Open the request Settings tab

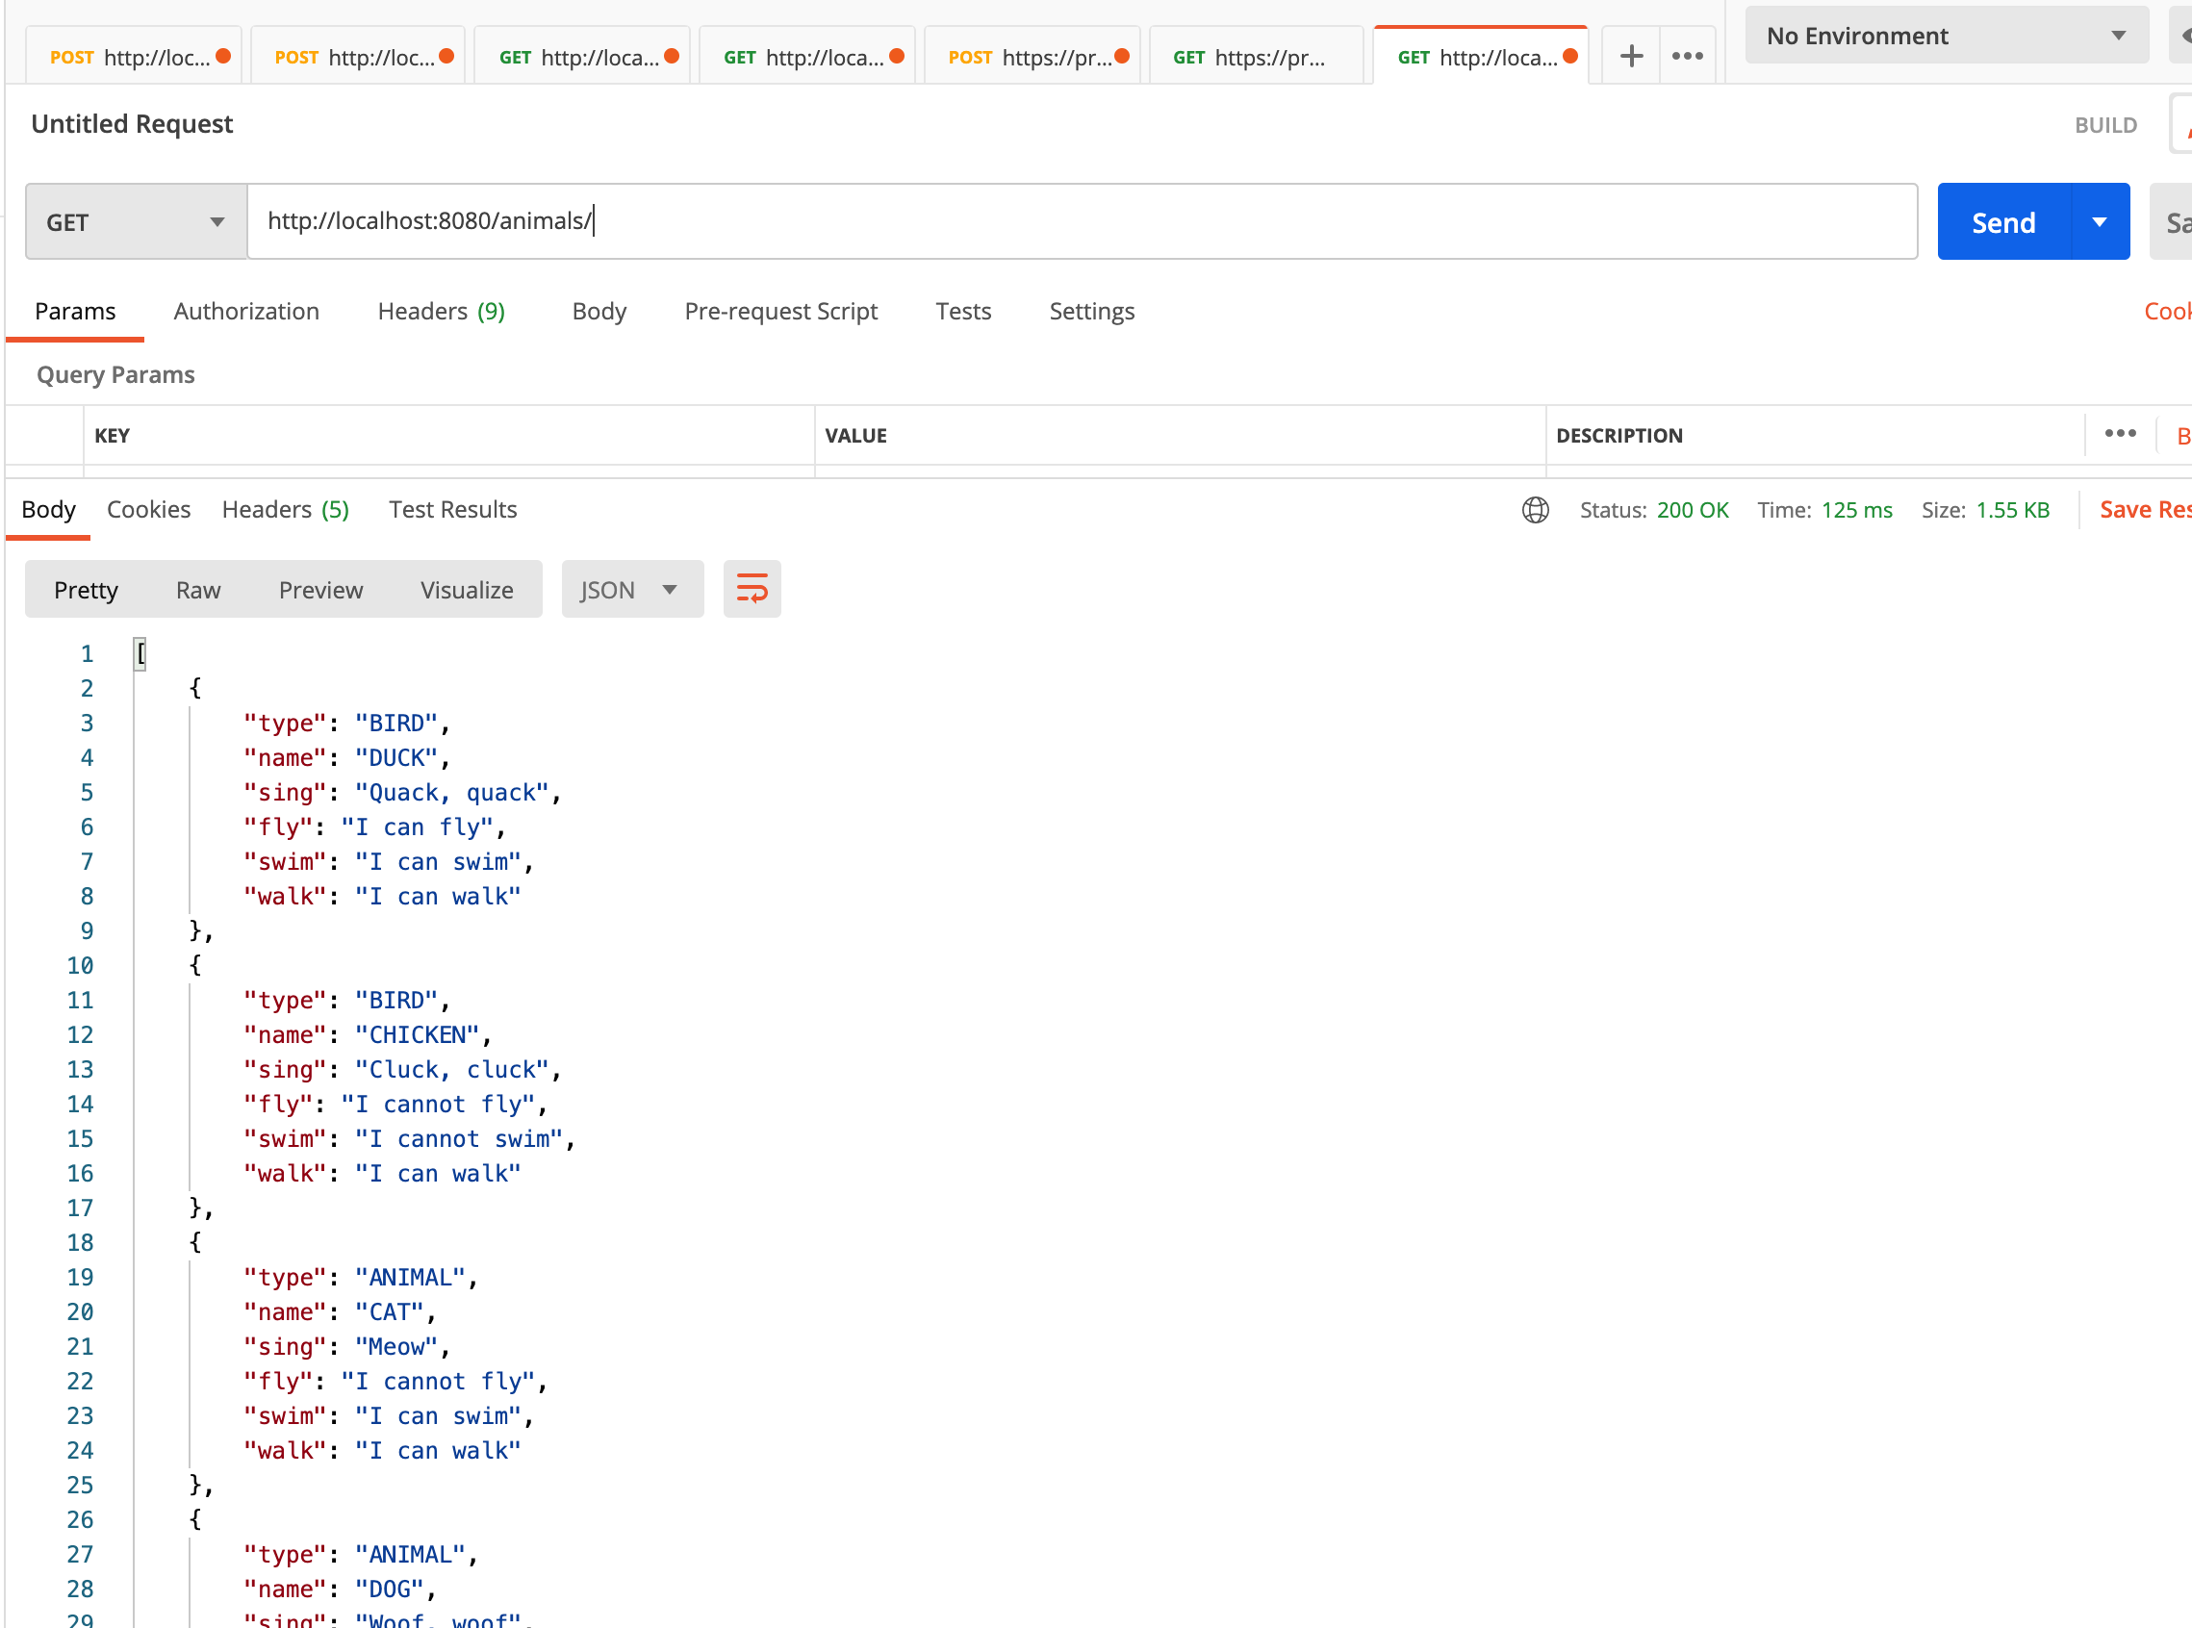1091,312
